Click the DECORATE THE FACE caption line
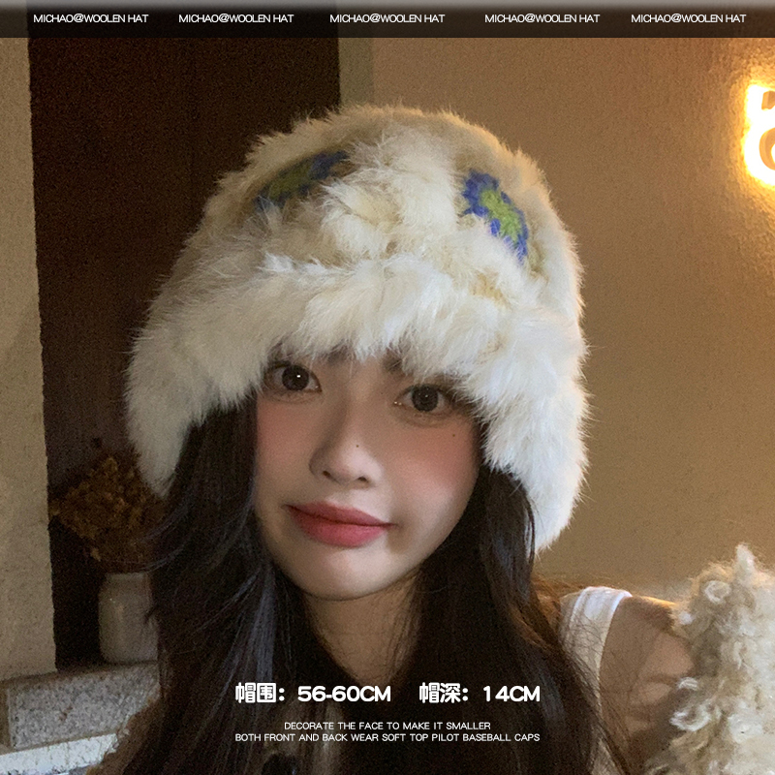775x775 pixels. coord(387,725)
